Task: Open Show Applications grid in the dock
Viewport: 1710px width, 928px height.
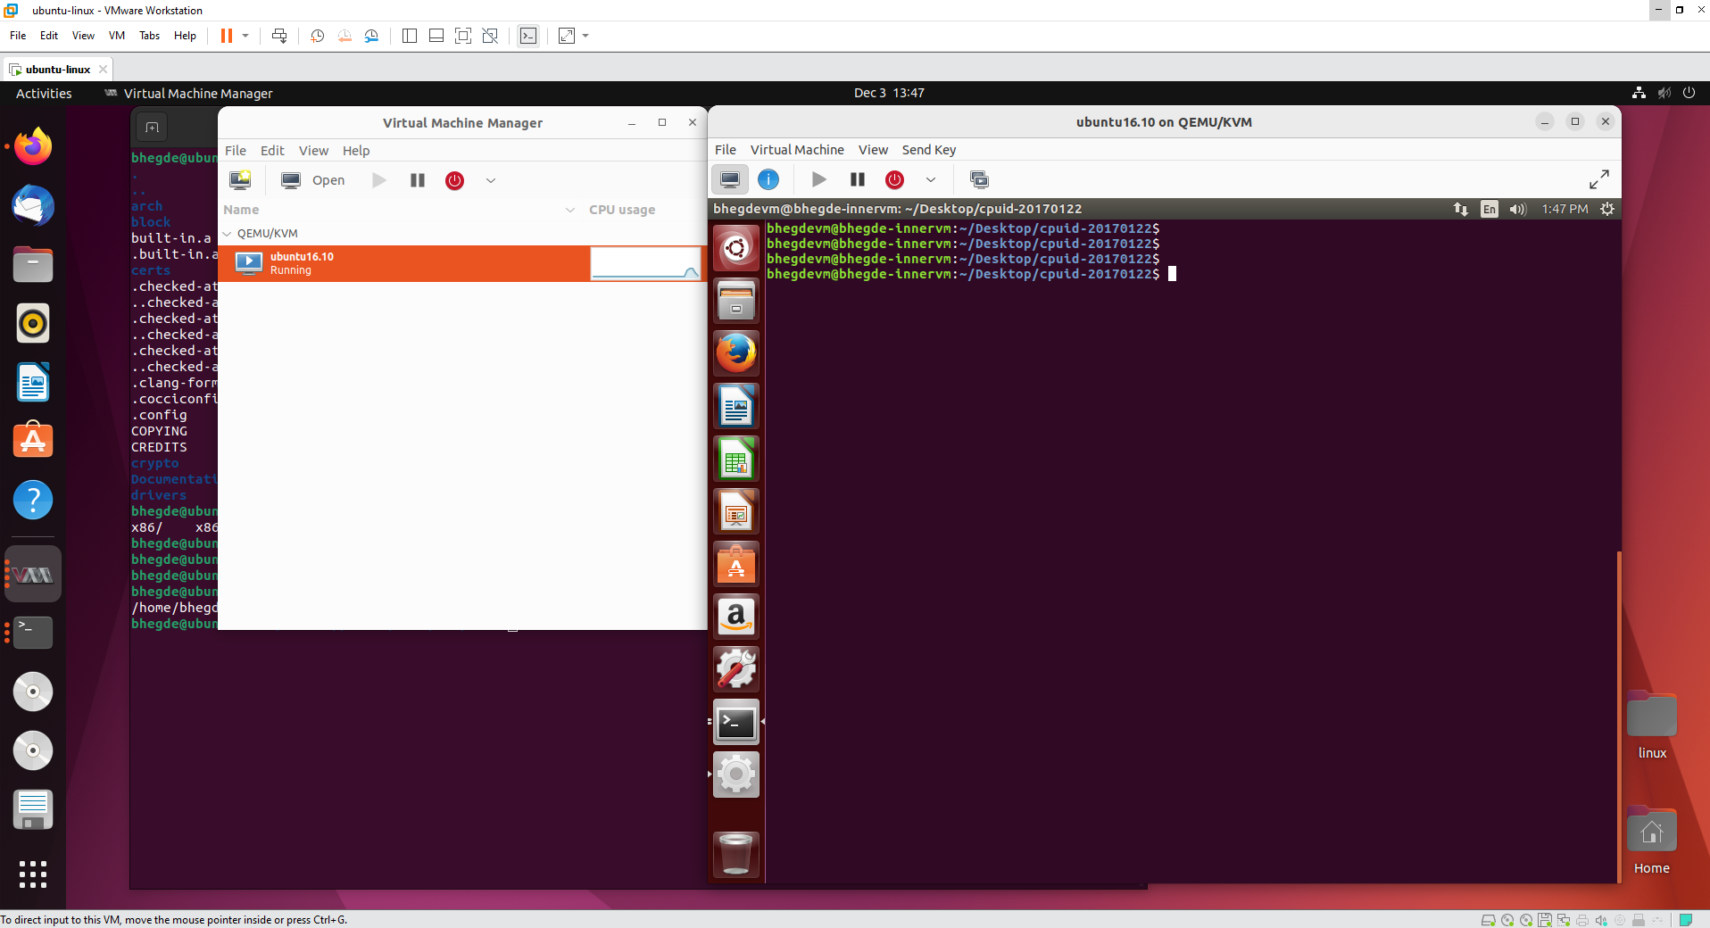Action: click(x=33, y=874)
